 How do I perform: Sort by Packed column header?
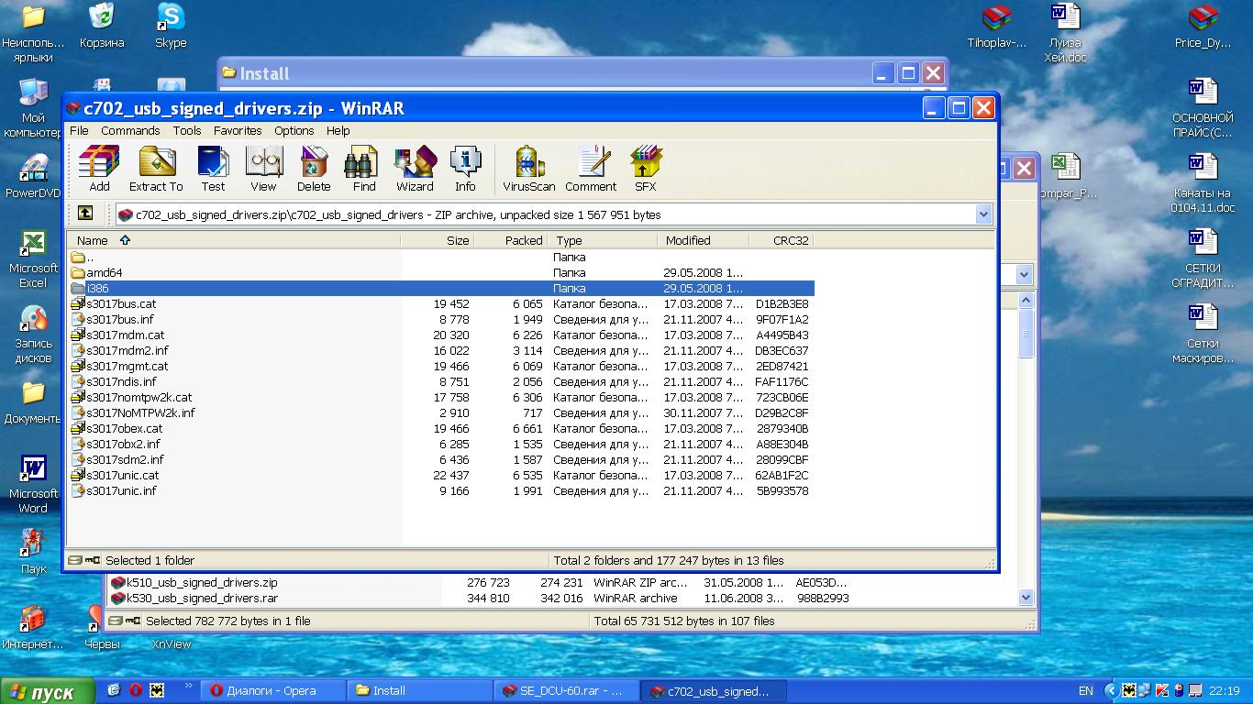coord(510,240)
